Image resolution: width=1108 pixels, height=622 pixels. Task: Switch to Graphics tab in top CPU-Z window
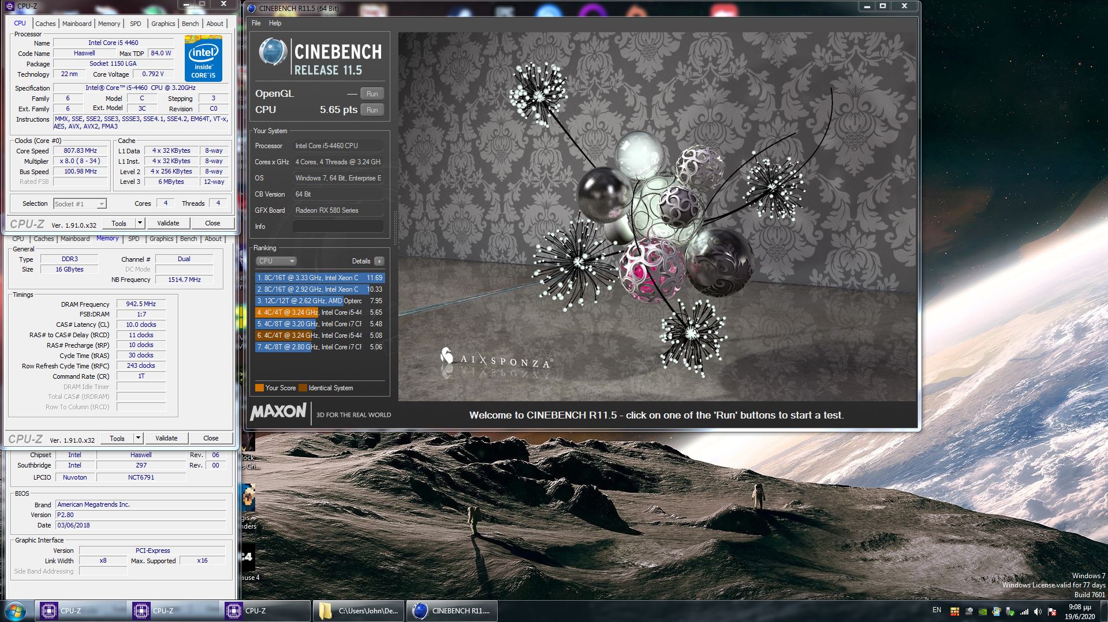[163, 24]
